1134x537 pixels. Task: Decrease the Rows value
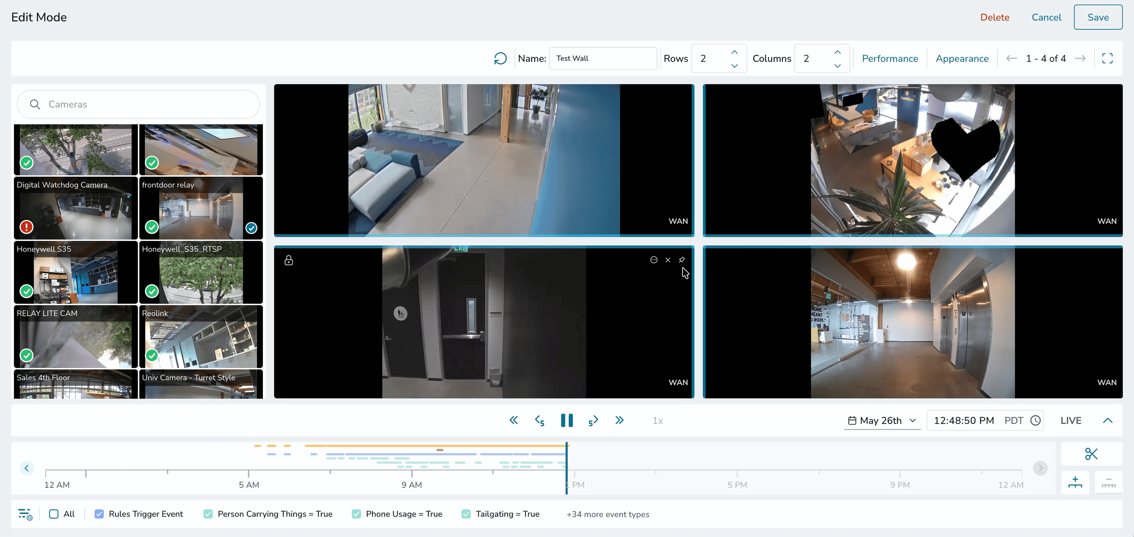point(734,65)
